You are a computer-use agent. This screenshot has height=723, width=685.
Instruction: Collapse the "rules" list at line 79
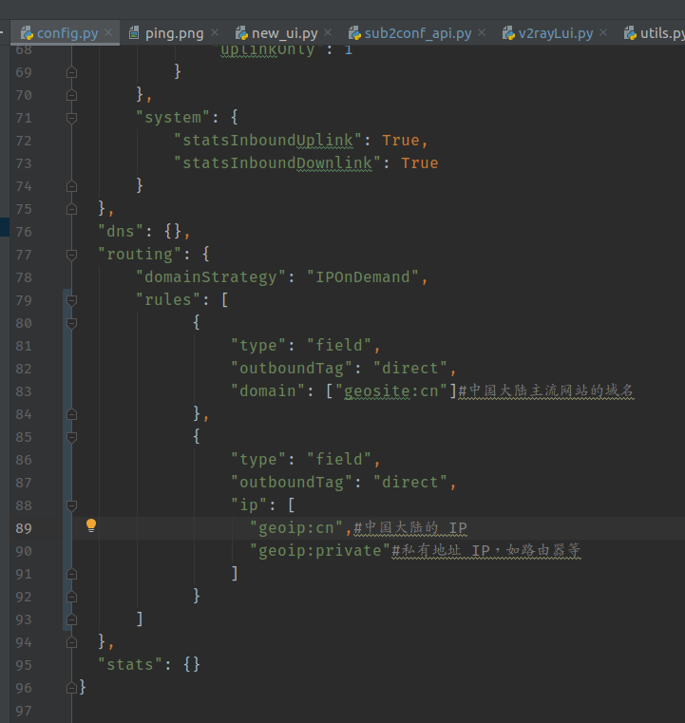(x=71, y=300)
